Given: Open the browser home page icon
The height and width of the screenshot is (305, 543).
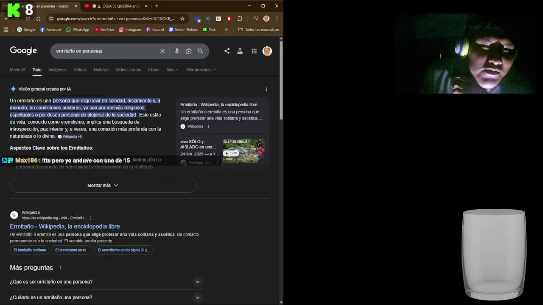Looking at the screenshot, I should pyautogui.click(x=38, y=19).
